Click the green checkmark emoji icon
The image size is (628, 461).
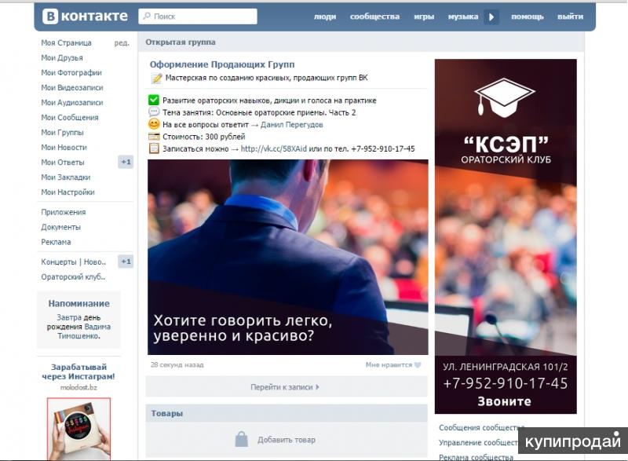(x=154, y=100)
